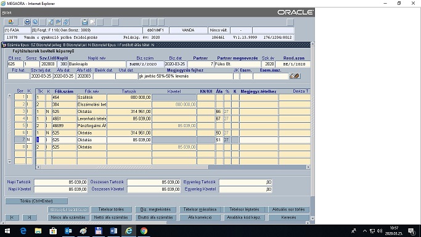This screenshot has width=421, height=237.
Task: Open File Explorer from the taskbar
Action: tap(38, 231)
